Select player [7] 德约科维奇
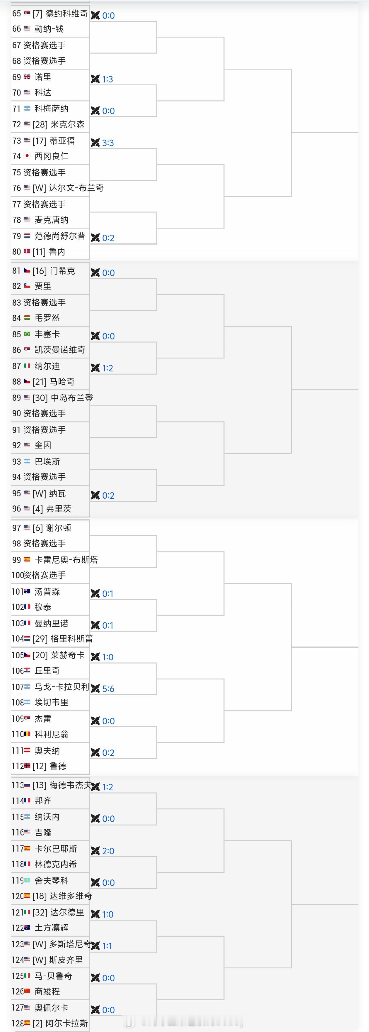 tap(60, 13)
